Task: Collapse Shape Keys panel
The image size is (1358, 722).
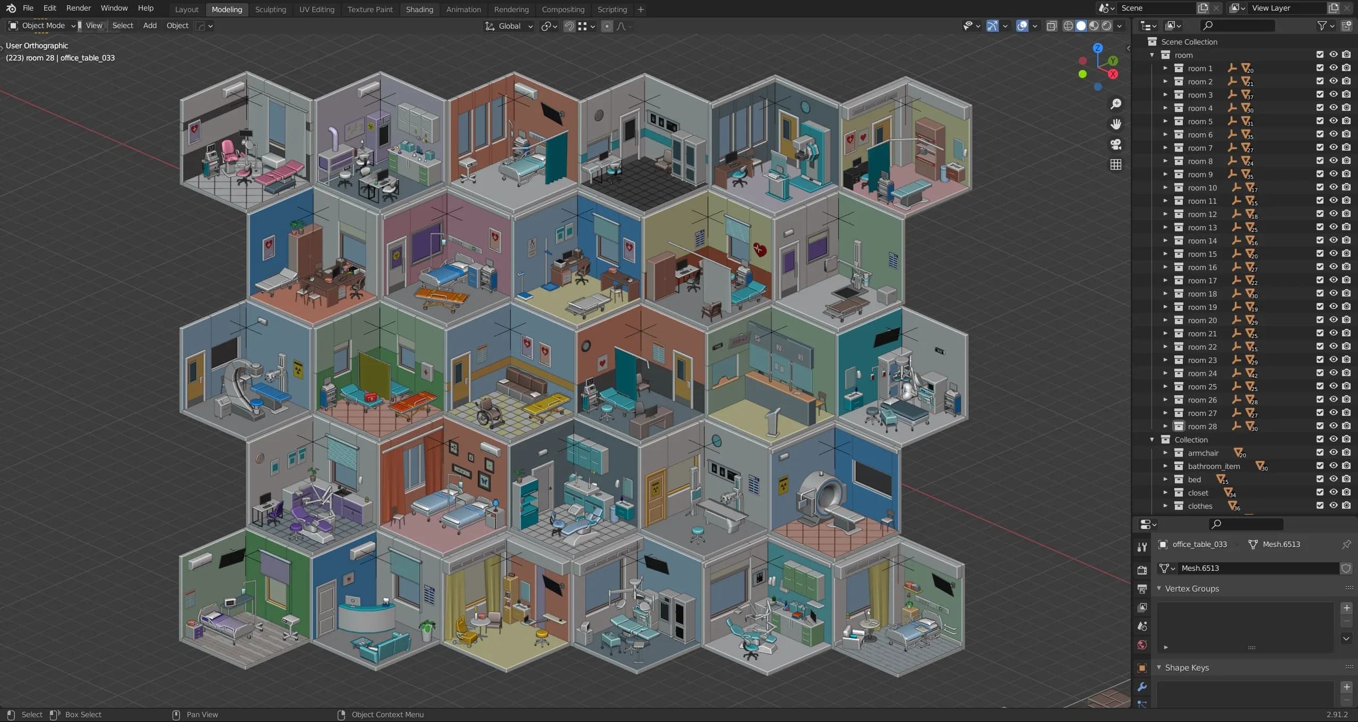Action: click(1159, 667)
